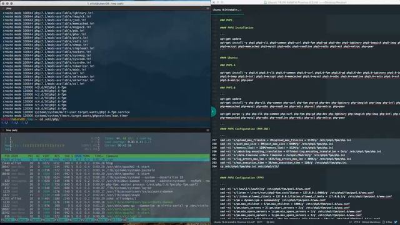400x225 pixels.
Task: Open the top terminal pane menu icon
Action: [x=207, y=8]
